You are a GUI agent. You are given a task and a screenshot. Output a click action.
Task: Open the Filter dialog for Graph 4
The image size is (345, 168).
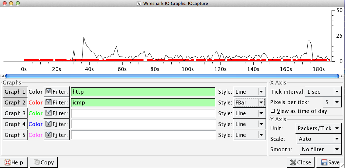point(57,124)
